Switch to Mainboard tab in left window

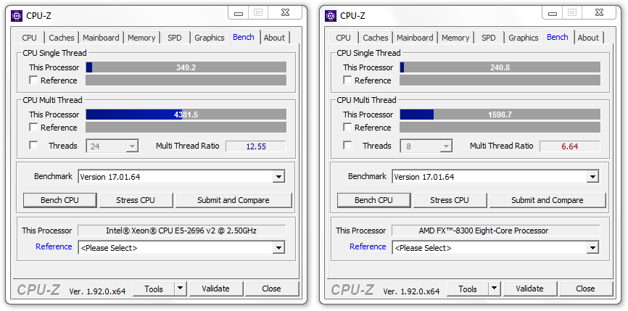point(101,38)
